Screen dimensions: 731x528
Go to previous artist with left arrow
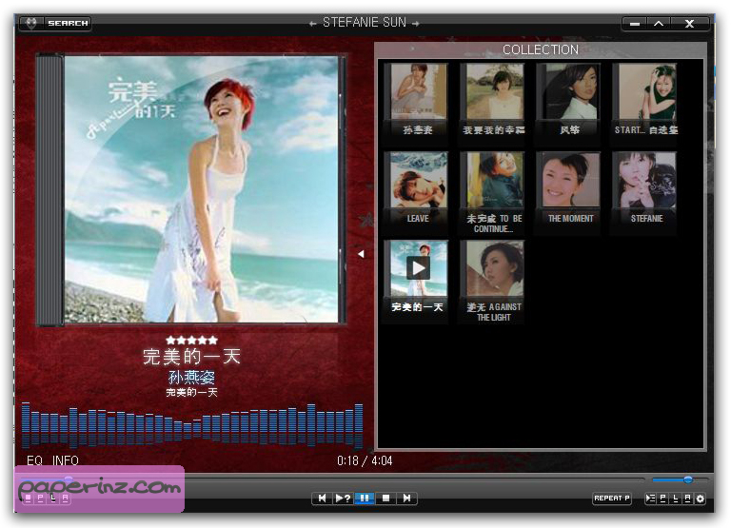click(x=313, y=23)
